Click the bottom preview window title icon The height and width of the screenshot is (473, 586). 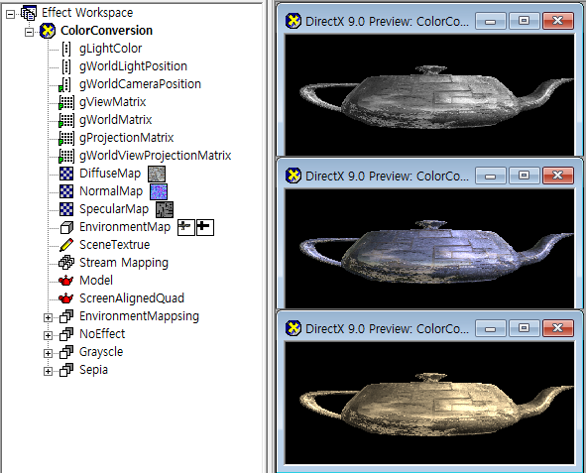tap(293, 328)
